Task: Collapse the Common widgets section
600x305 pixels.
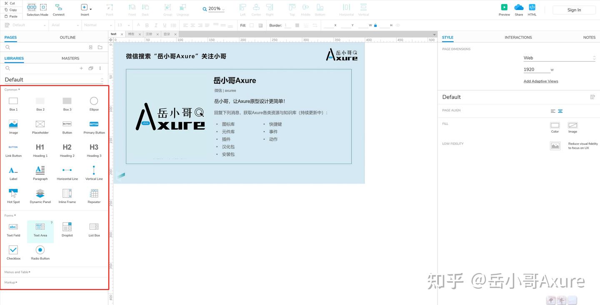Action: (12, 89)
